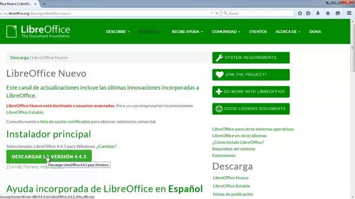The width and height of the screenshot is (355, 199).
Task: Expand the ACERCA DE menu
Action: (288, 32)
